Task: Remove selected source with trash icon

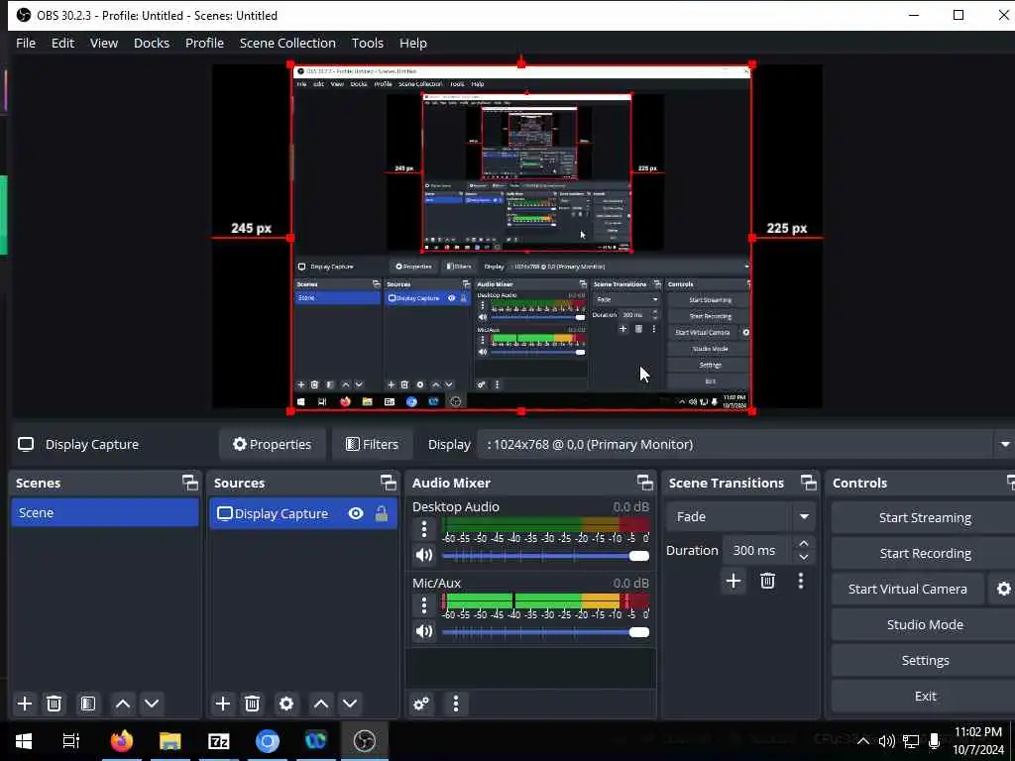Action: [253, 704]
